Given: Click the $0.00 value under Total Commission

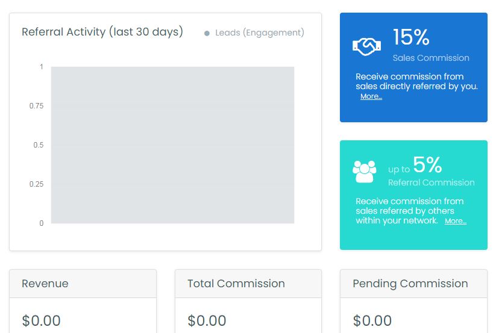Looking at the screenshot, I should (207, 320).
